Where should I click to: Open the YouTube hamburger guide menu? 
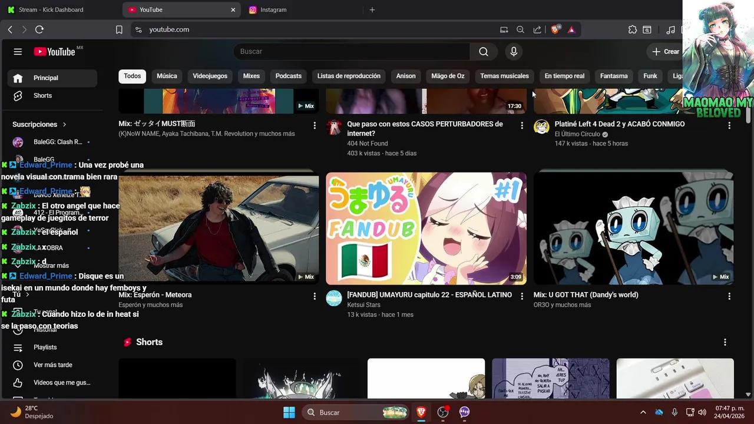tap(18, 52)
